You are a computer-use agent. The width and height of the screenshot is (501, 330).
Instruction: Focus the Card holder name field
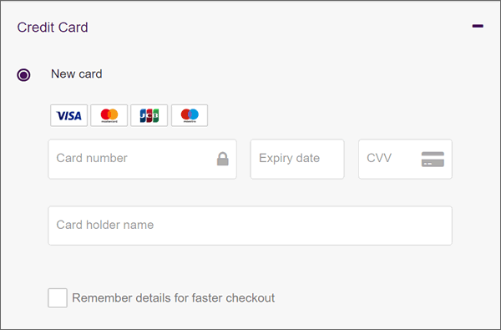coord(250,226)
